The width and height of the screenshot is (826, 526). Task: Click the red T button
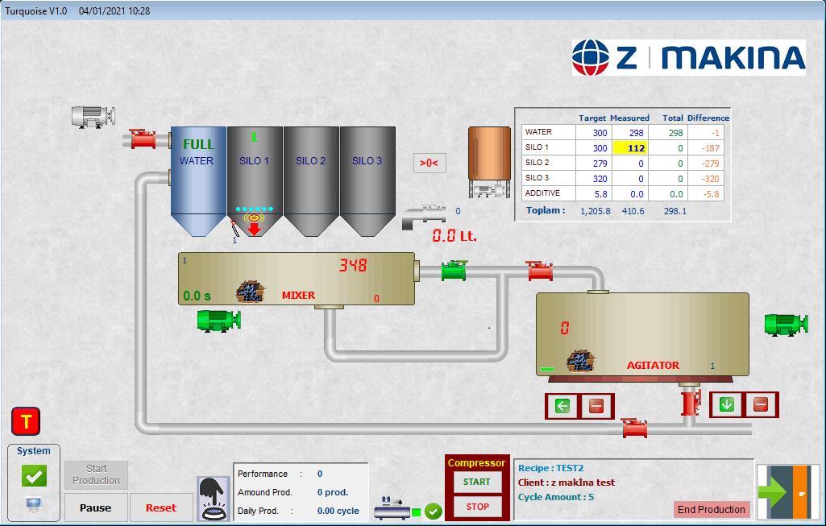[x=26, y=421]
